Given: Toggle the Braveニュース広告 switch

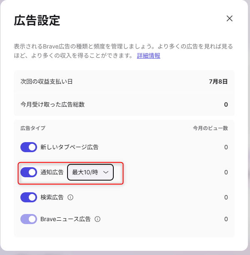Looking at the screenshot, I should (29, 219).
